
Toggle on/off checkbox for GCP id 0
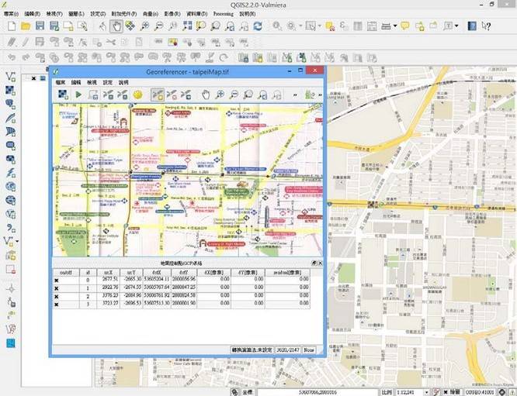point(57,280)
